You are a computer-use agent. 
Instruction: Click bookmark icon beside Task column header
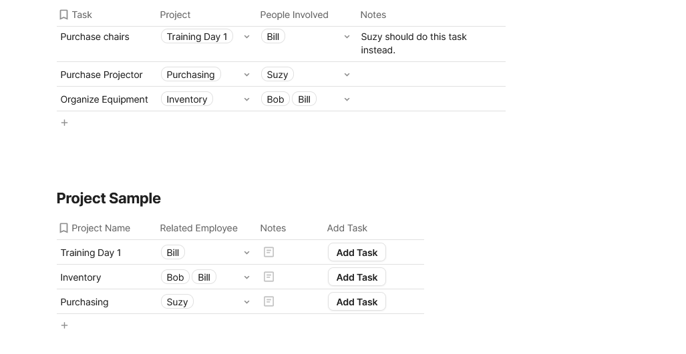64,15
